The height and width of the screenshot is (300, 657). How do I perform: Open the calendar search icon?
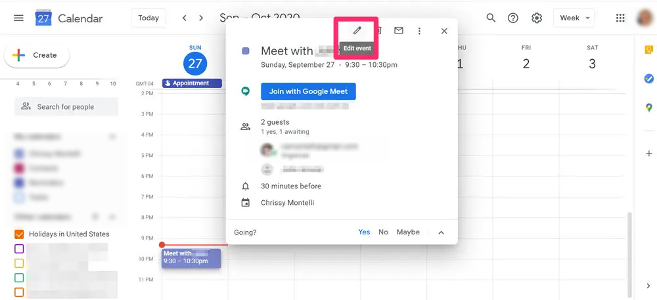tap(491, 18)
